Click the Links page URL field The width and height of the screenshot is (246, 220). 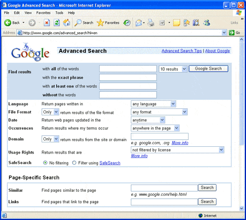click(164, 202)
